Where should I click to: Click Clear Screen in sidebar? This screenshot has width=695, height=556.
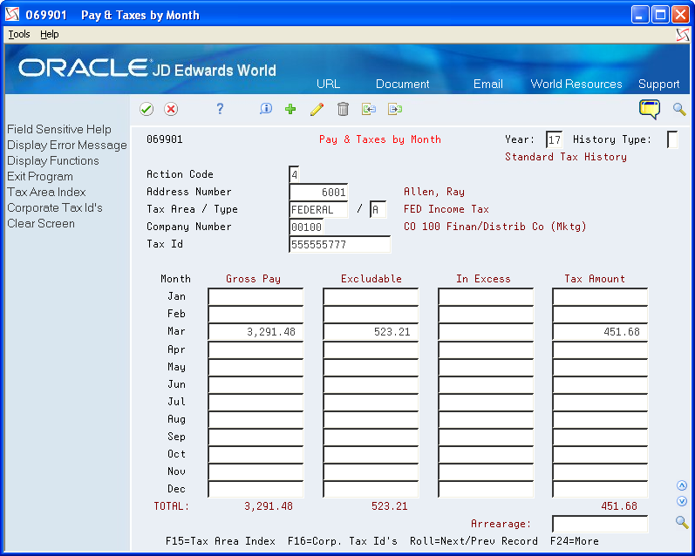point(41,223)
